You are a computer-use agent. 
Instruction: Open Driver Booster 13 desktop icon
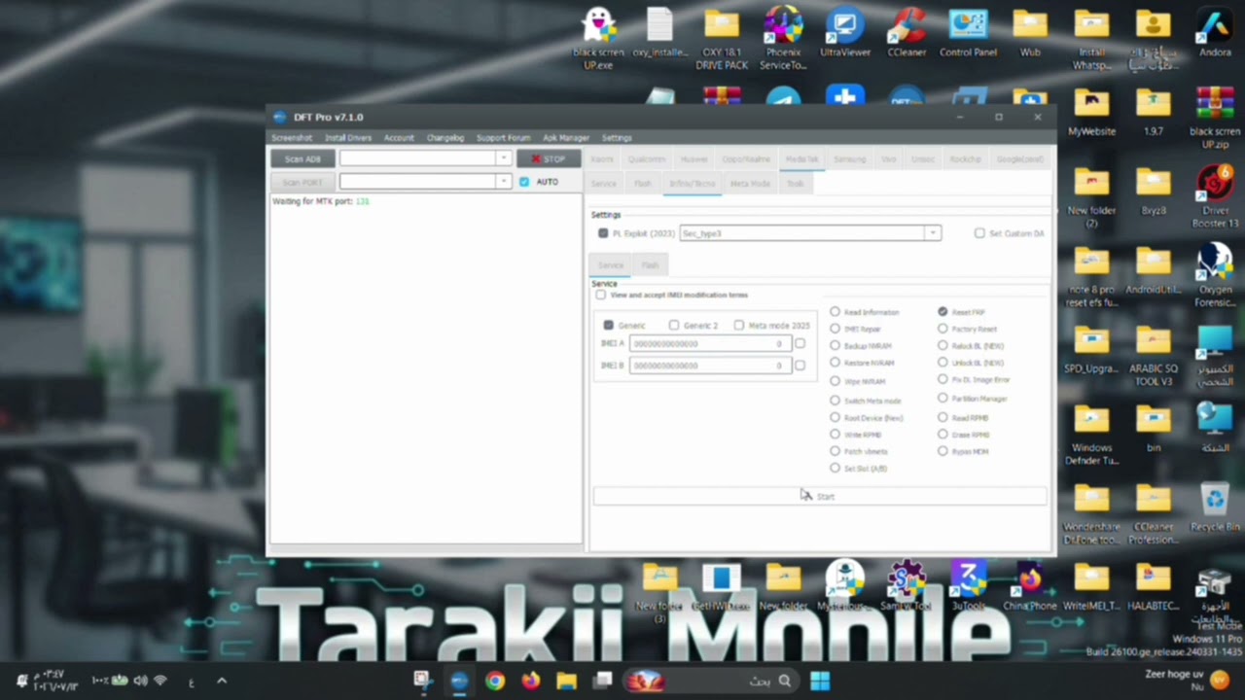coord(1215,196)
